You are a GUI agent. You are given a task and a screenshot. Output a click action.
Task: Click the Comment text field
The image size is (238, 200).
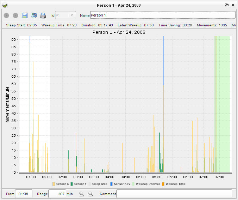[x=174, y=194]
